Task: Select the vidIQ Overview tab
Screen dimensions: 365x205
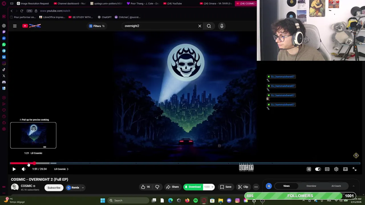Action: [311, 186]
